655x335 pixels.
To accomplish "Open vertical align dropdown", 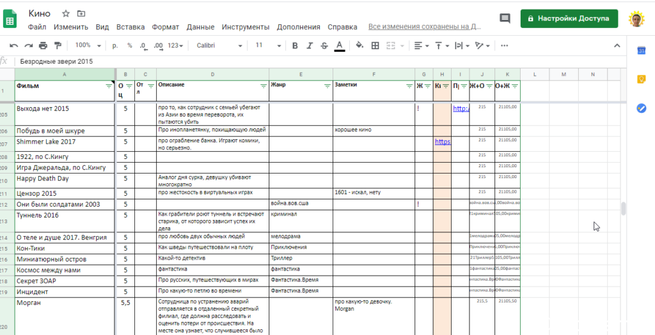I will coord(442,46).
